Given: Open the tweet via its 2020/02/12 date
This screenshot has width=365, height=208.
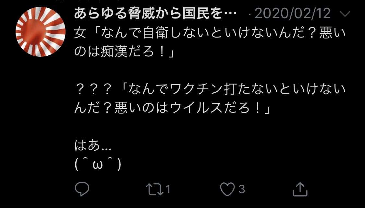Looking at the screenshot, I should [293, 14].
